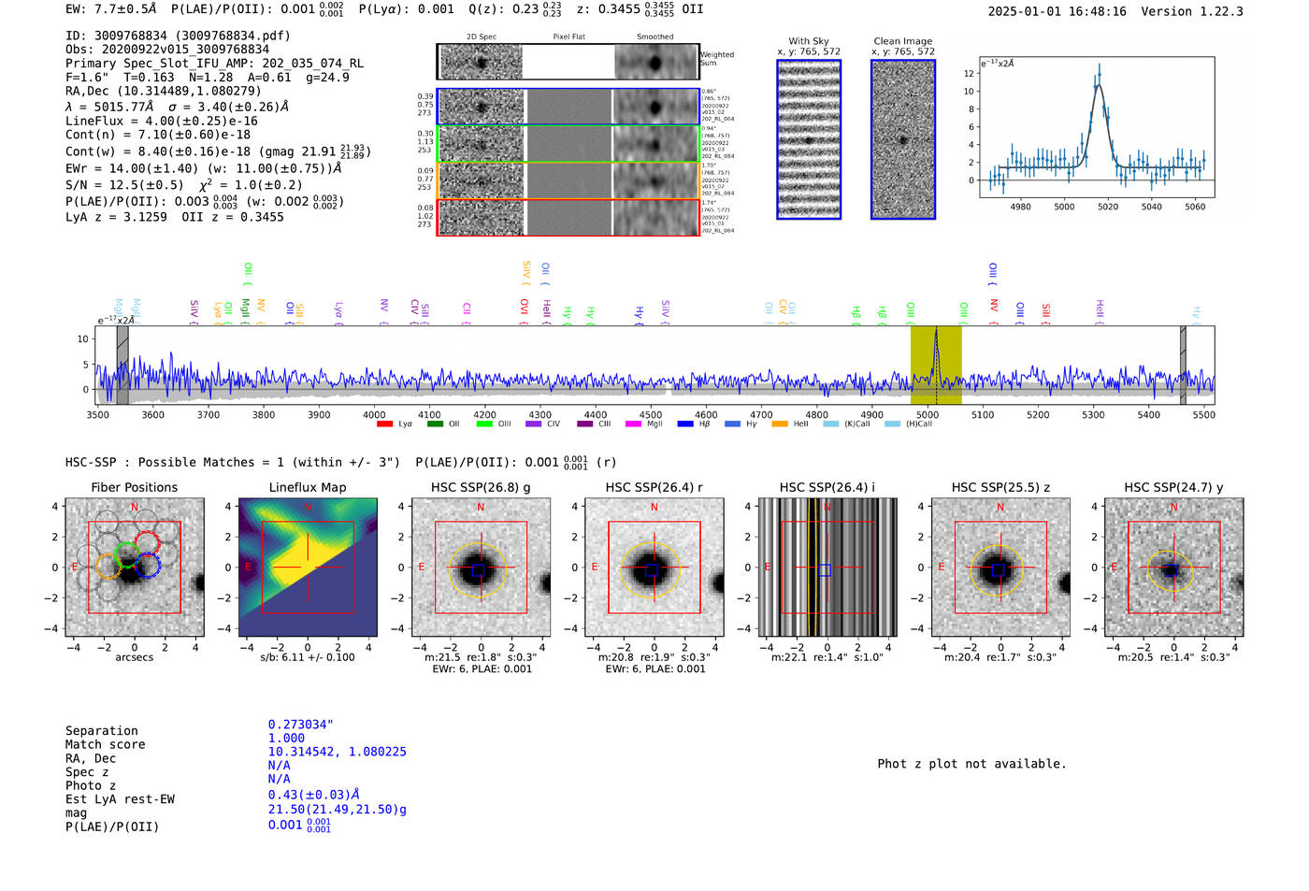The height and width of the screenshot is (891, 1309).
Task: Click the match score 1.000 value
Action: tap(286, 738)
